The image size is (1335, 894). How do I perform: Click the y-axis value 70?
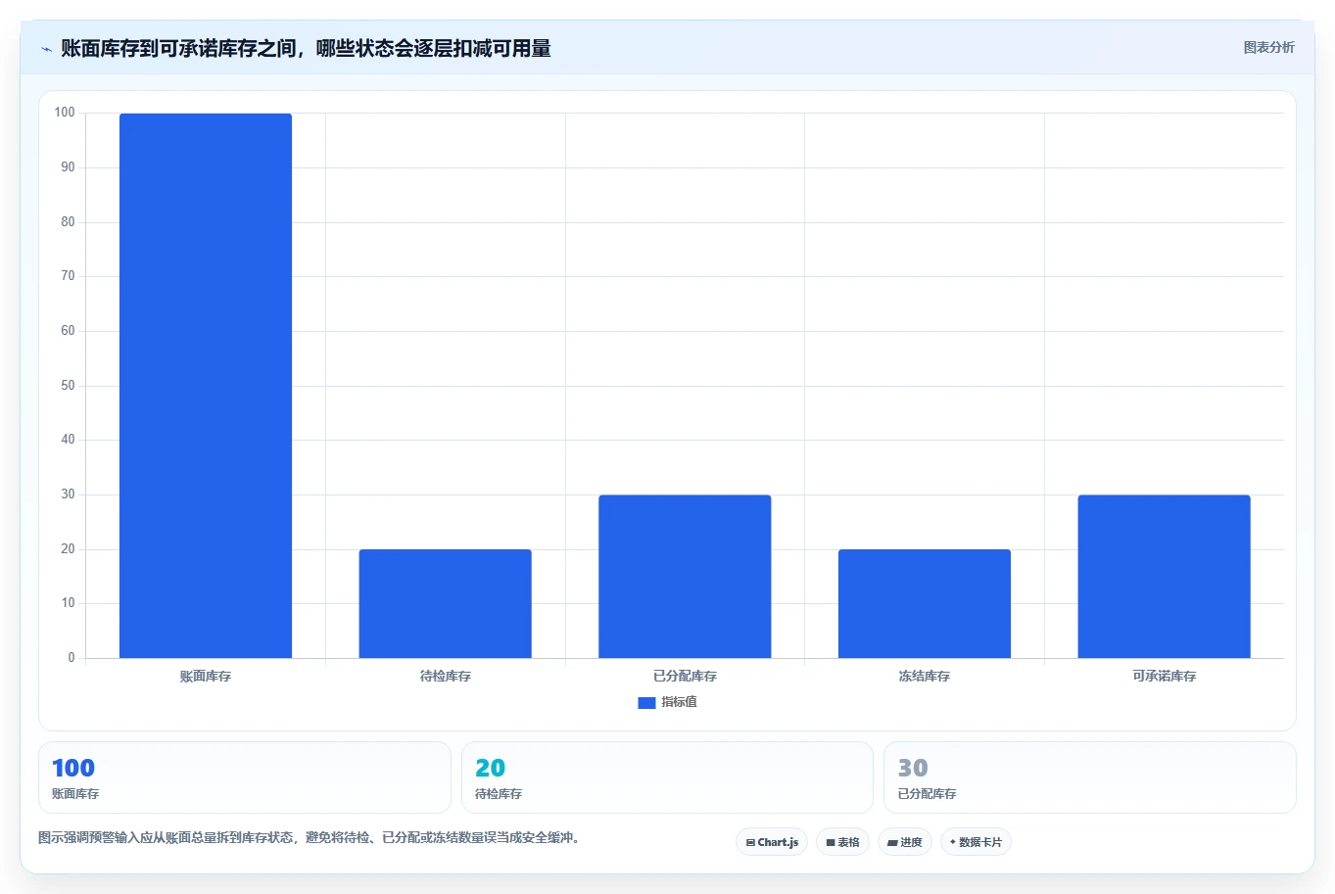(x=68, y=276)
